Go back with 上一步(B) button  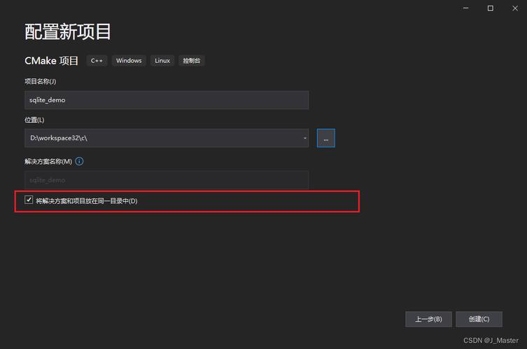pyautogui.click(x=428, y=319)
